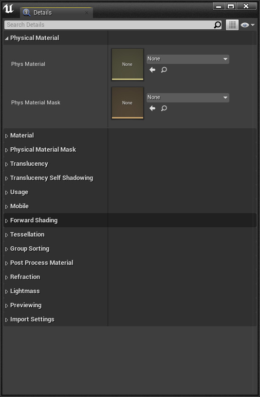
Task: Collapse the Physical Material section
Action: click(6, 38)
